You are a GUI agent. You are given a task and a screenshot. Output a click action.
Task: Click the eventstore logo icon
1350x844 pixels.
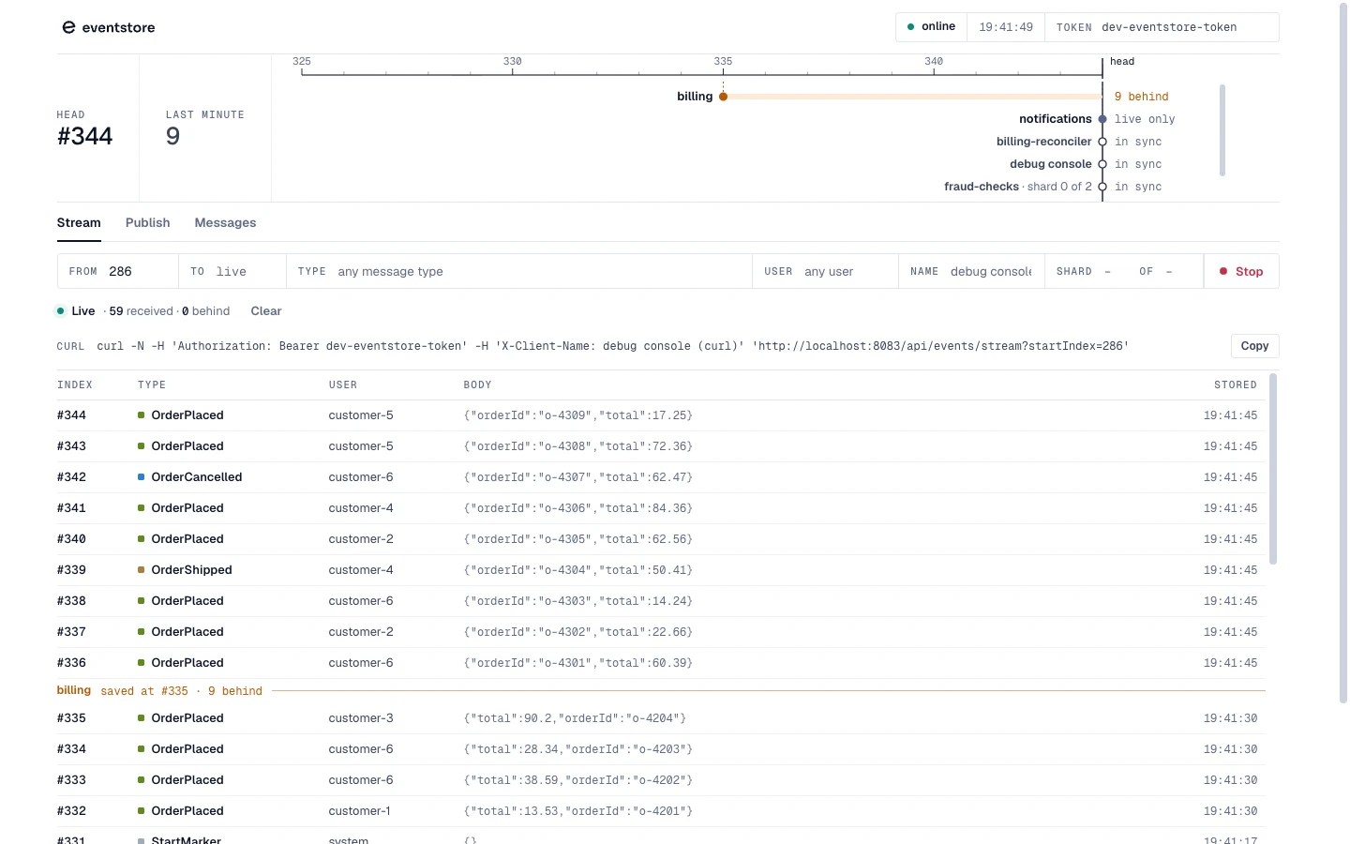(68, 27)
